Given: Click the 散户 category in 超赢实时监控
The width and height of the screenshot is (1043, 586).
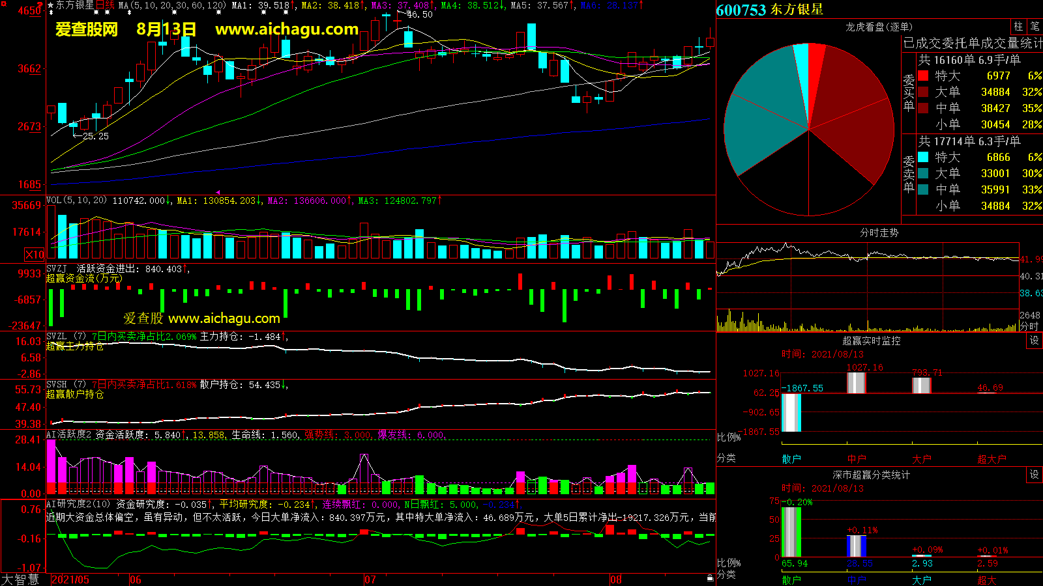Looking at the screenshot, I should [x=791, y=459].
